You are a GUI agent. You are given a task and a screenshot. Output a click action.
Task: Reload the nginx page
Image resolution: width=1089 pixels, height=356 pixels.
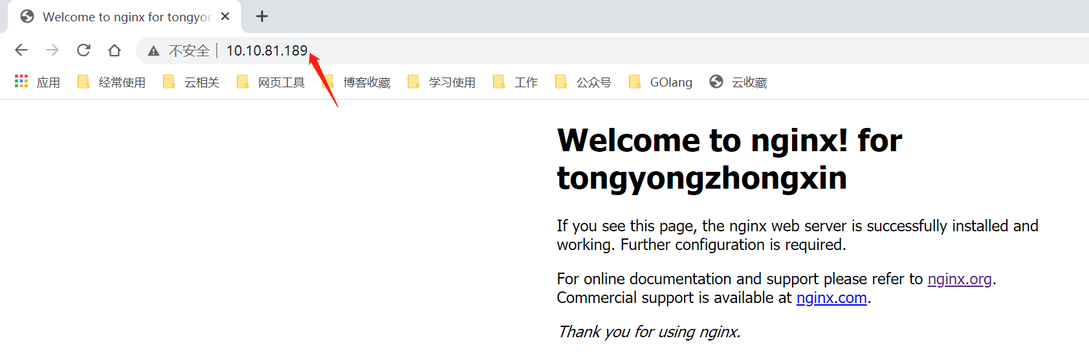tap(83, 50)
